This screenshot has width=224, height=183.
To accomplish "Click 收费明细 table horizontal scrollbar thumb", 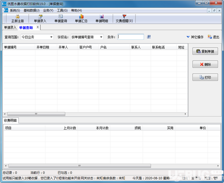I will click(x=80, y=166).
